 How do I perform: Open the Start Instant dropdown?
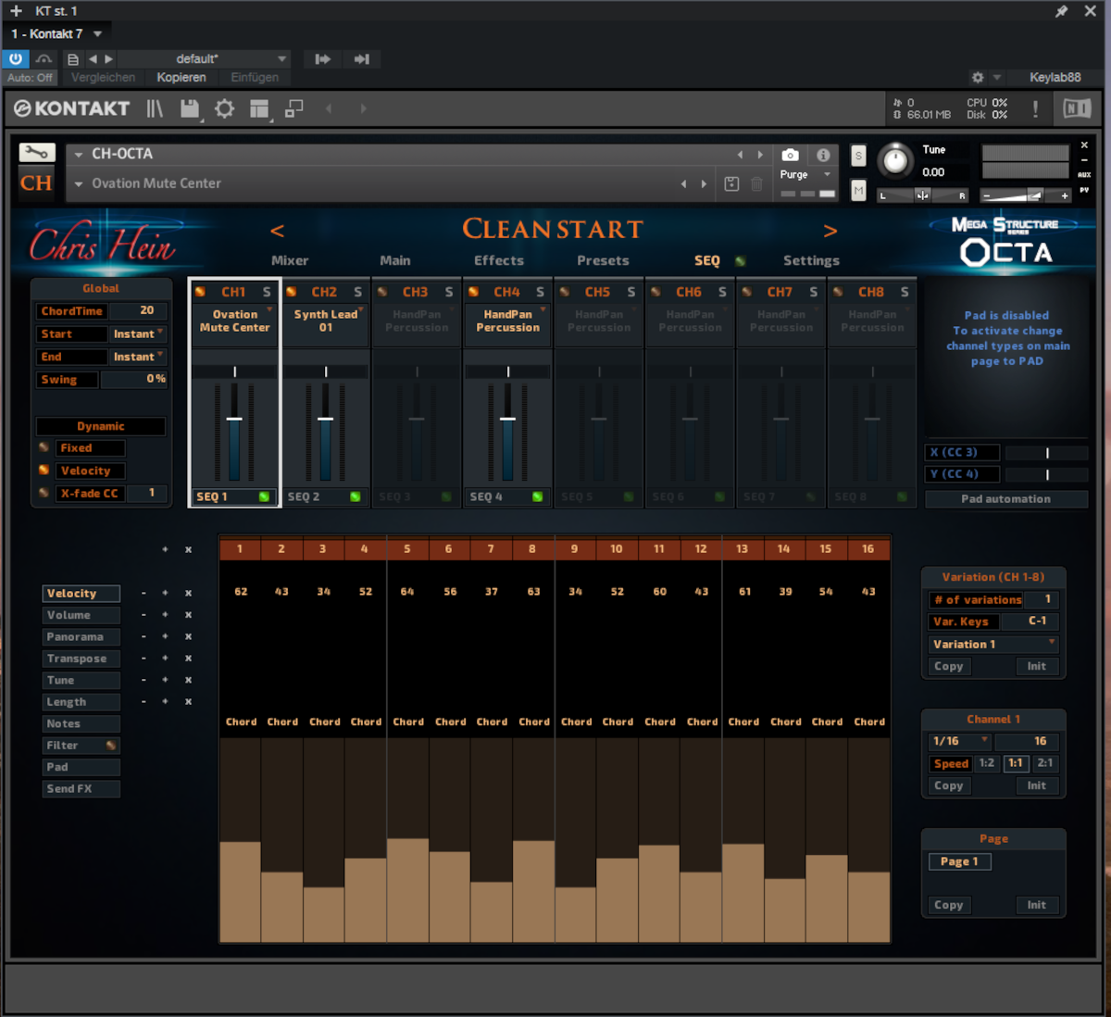click(x=138, y=333)
